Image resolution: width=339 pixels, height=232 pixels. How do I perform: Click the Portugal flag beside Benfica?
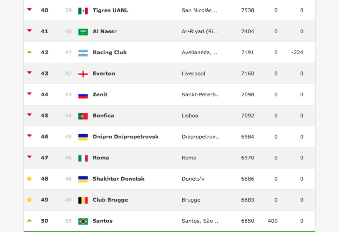coord(83,116)
